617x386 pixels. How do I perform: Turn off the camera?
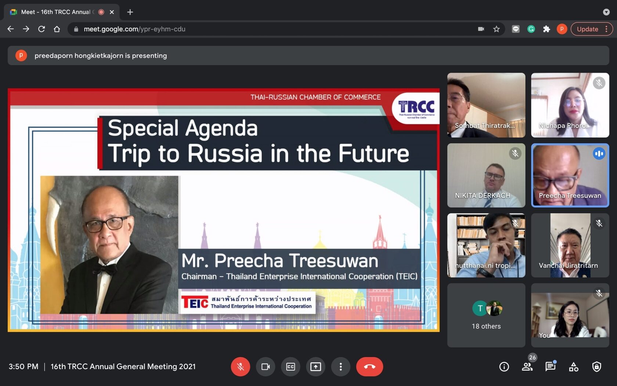point(266,367)
